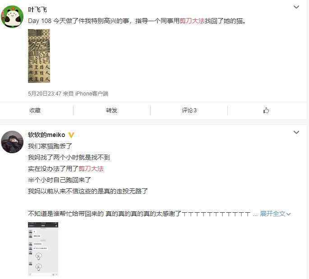Screen dimensions: 309x279
Task: Expand options chevron on 软软的meiko's post
Action: pos(296,133)
